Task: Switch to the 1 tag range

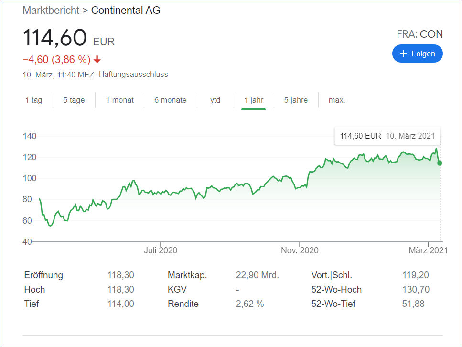Action: [34, 100]
